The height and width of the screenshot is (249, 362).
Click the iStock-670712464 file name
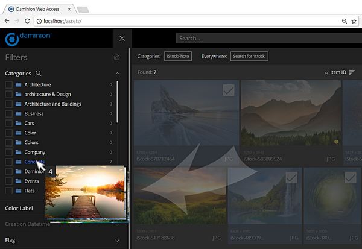pyautogui.click(x=156, y=159)
